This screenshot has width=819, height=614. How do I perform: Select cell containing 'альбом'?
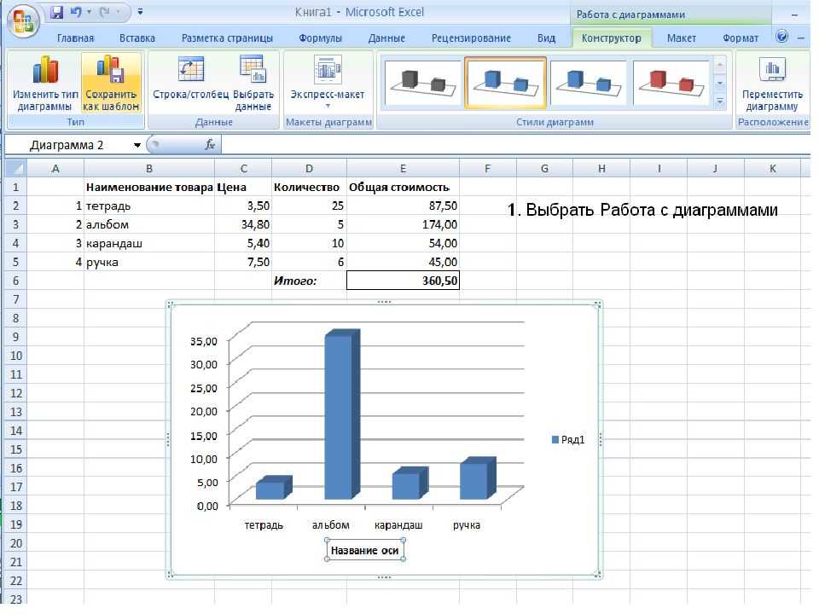click(148, 224)
